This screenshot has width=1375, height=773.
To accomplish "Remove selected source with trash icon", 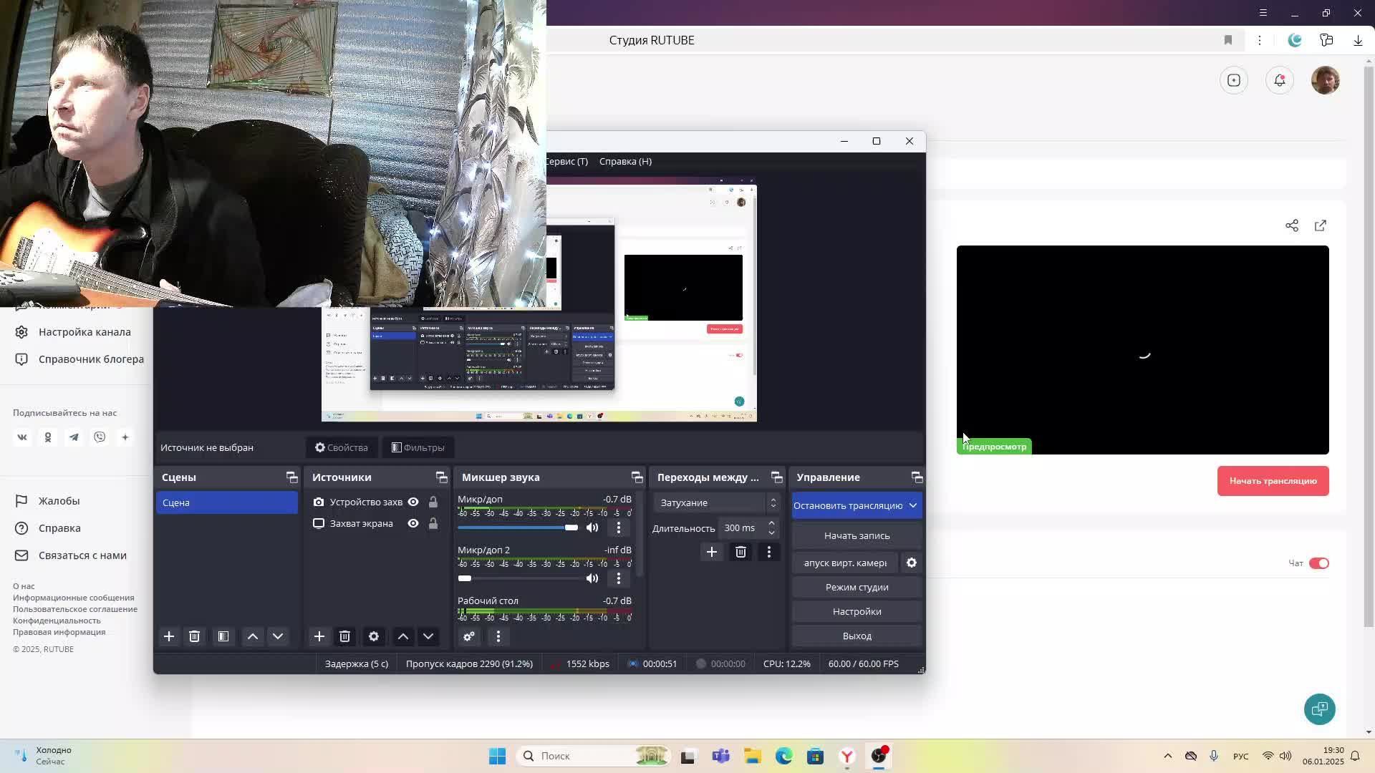I will [x=344, y=636].
